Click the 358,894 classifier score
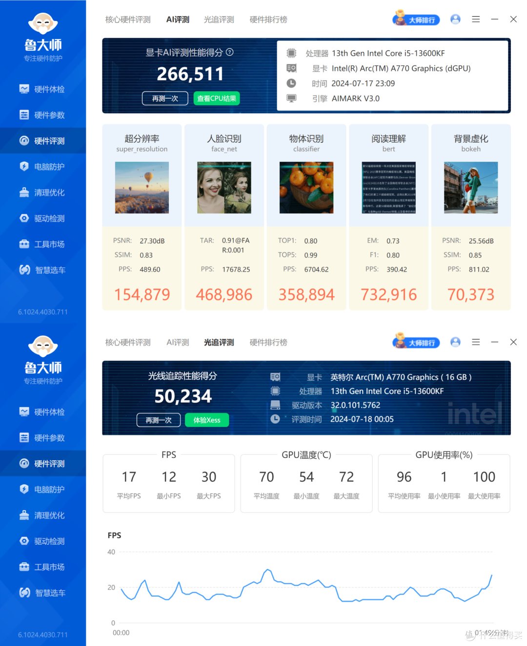This screenshot has height=646, width=527. (x=306, y=295)
